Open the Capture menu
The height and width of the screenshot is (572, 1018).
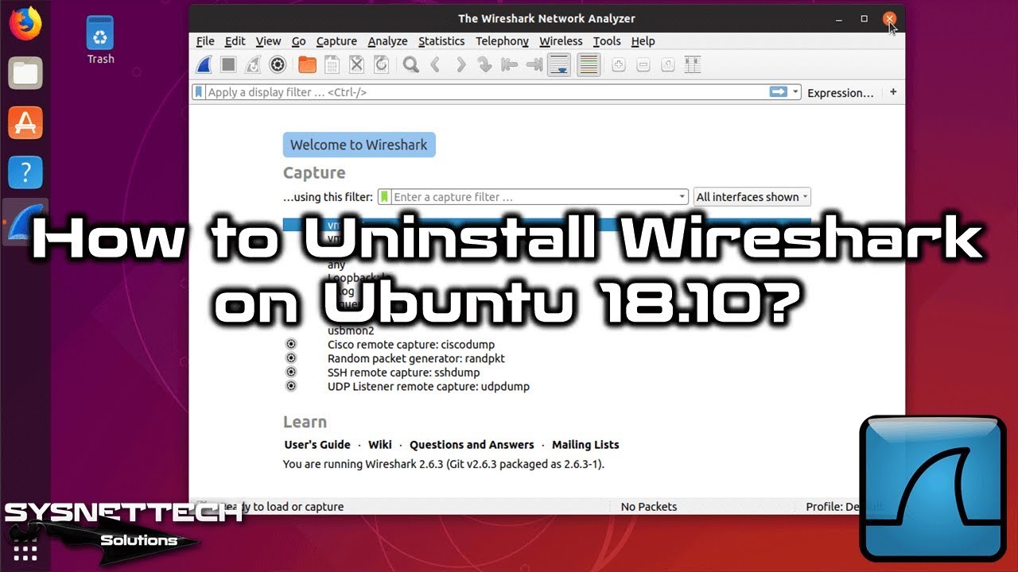click(x=336, y=41)
